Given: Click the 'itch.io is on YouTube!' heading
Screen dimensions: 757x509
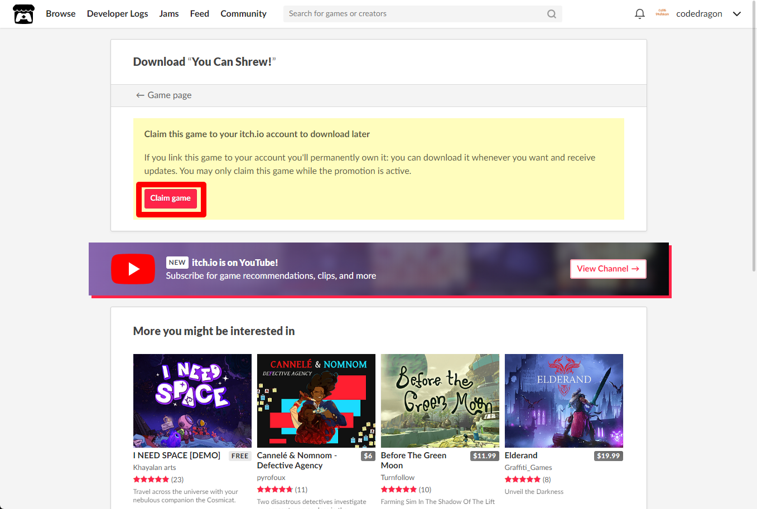Looking at the screenshot, I should pyautogui.click(x=235, y=263).
